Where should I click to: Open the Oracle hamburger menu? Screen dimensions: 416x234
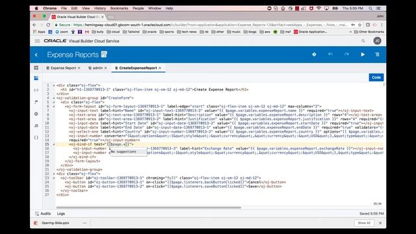38,41
